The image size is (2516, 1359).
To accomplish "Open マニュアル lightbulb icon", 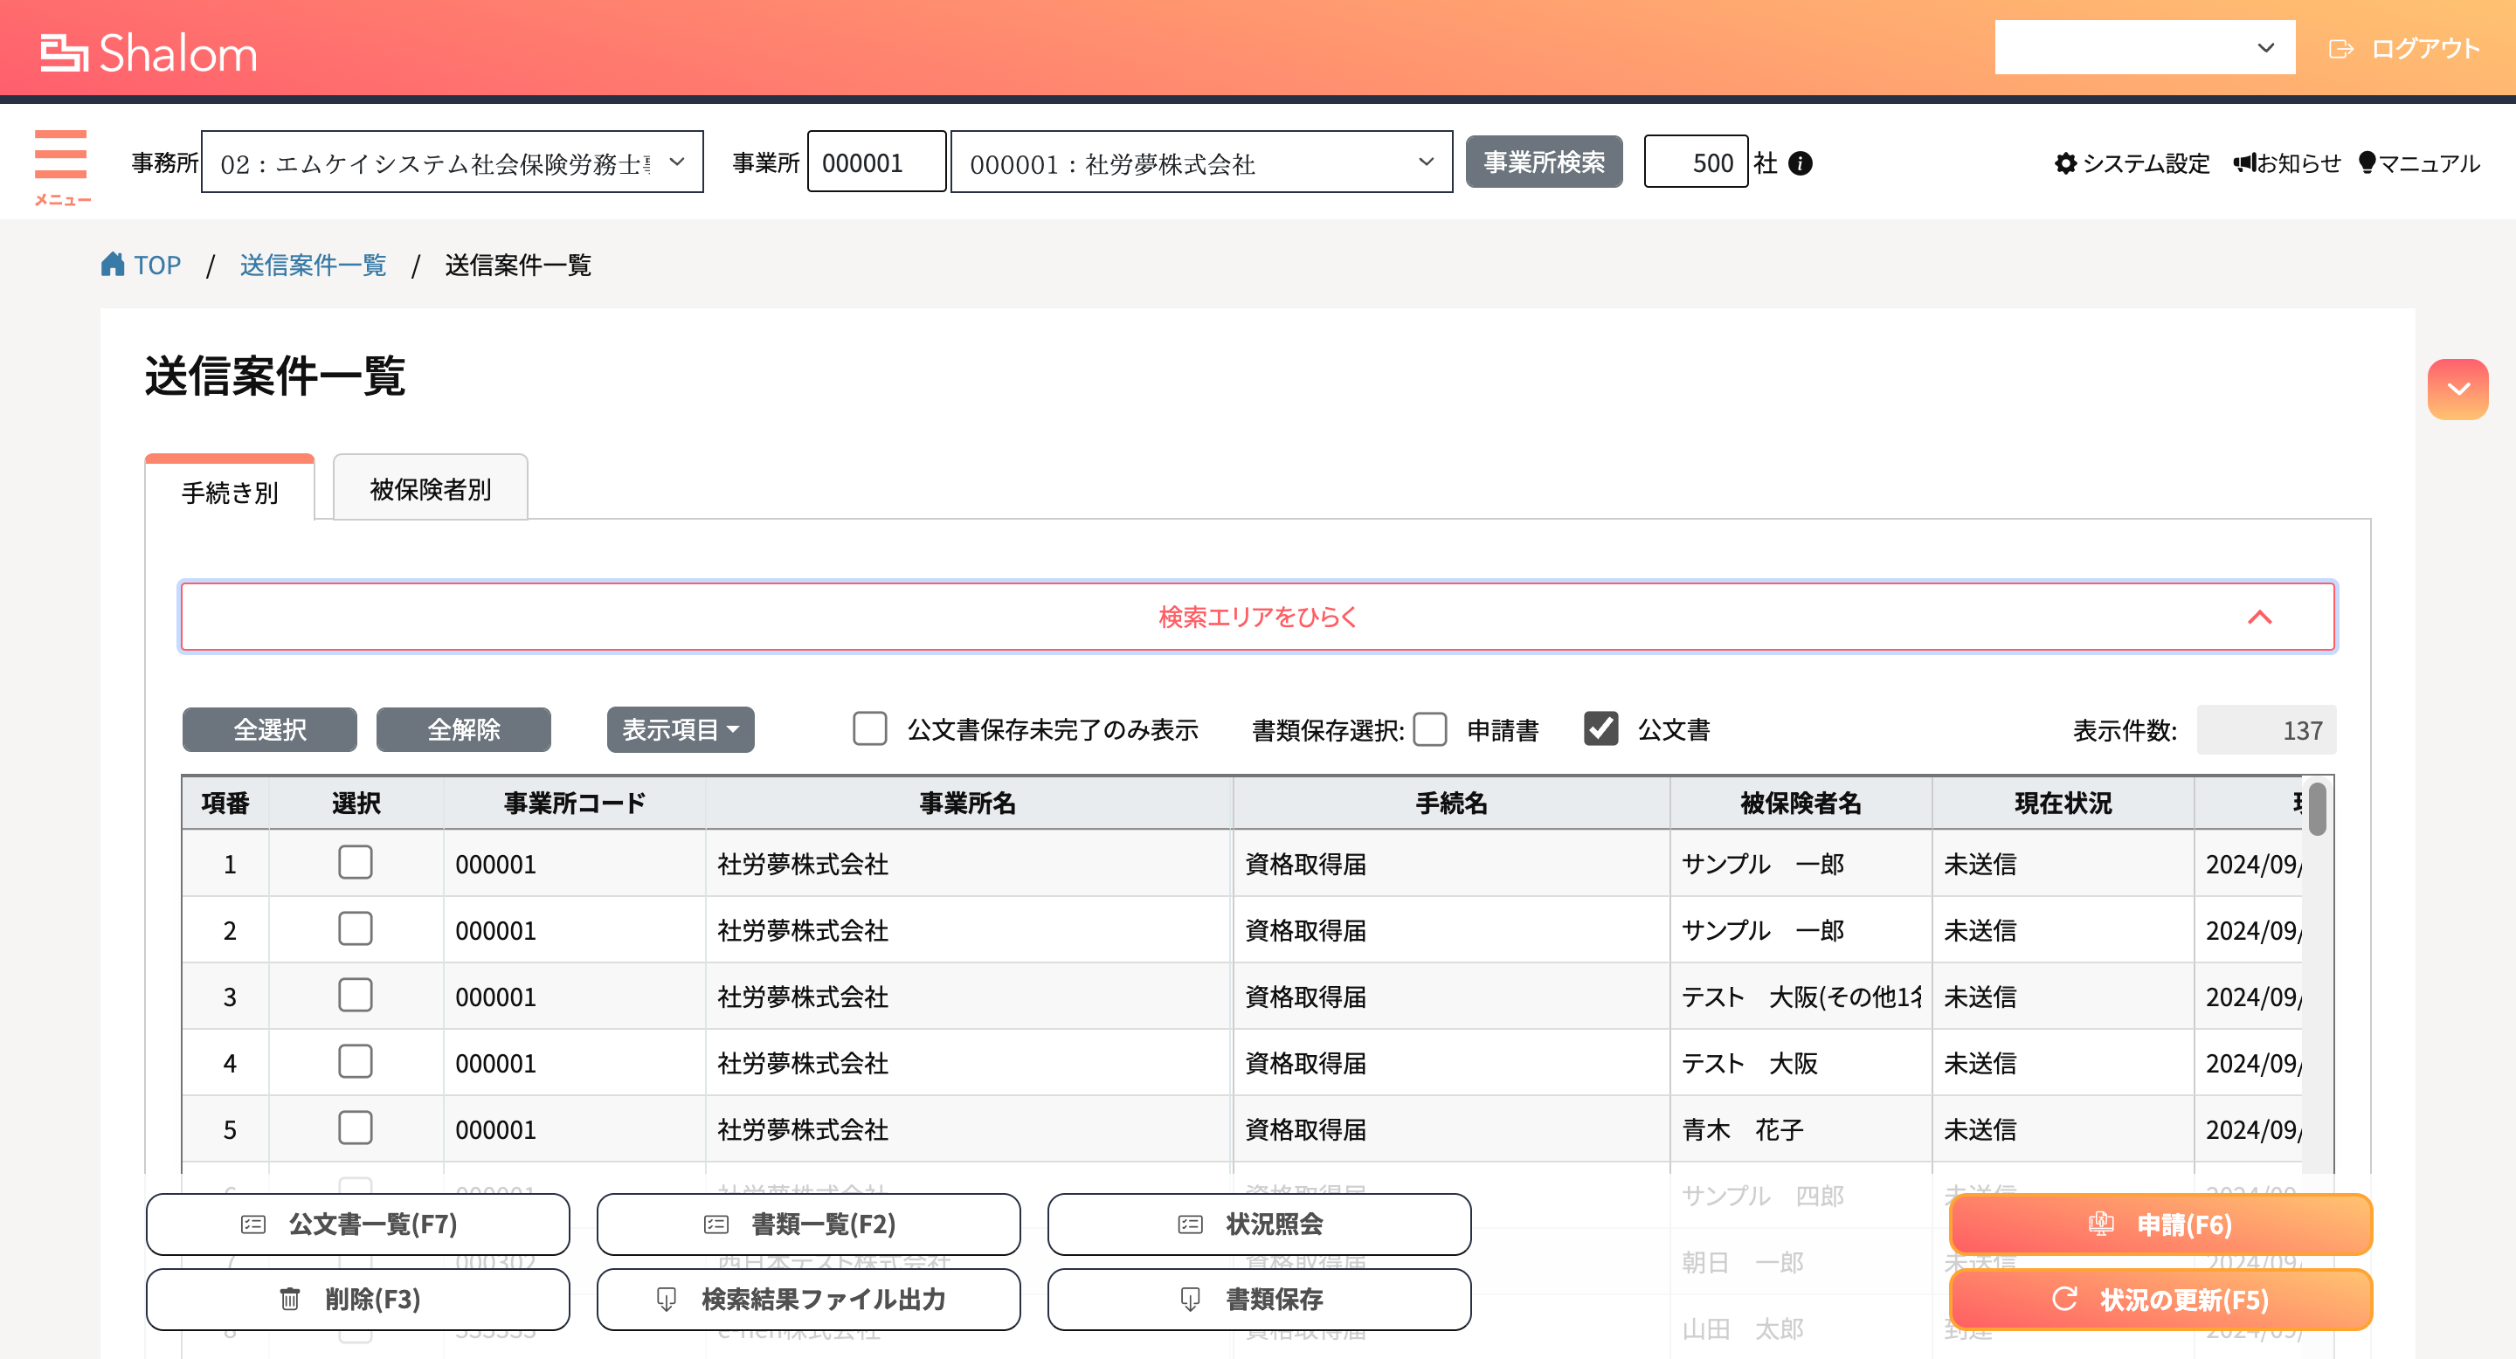I will pyautogui.click(x=2367, y=163).
